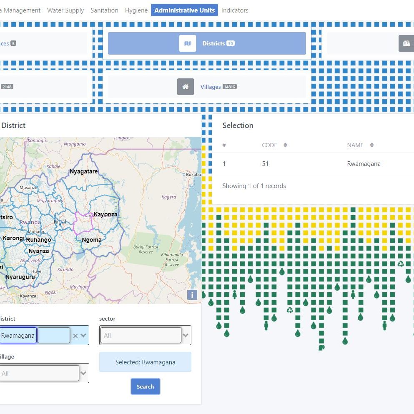Switch to the Water Supply tab
414x414 pixels.
65,10
